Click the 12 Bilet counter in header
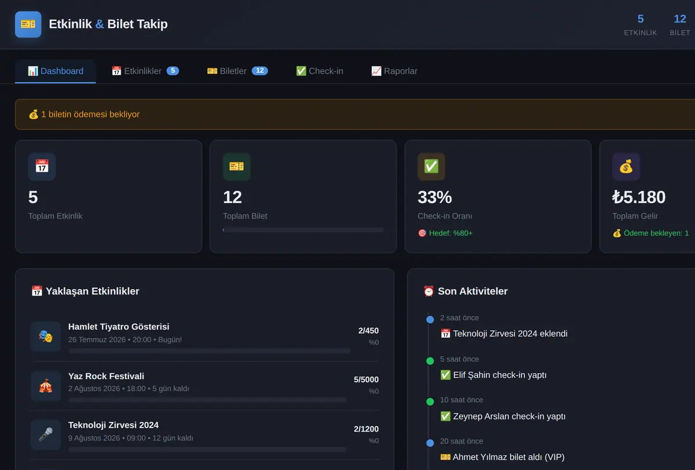This screenshot has width=695, height=470. pyautogui.click(x=680, y=25)
